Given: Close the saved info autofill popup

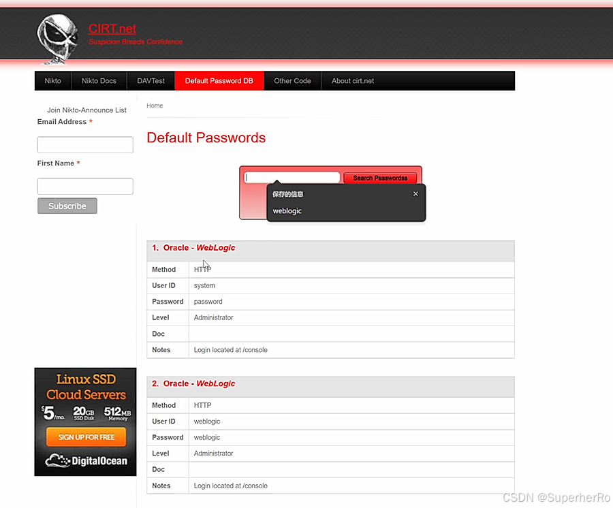Looking at the screenshot, I should tap(415, 194).
